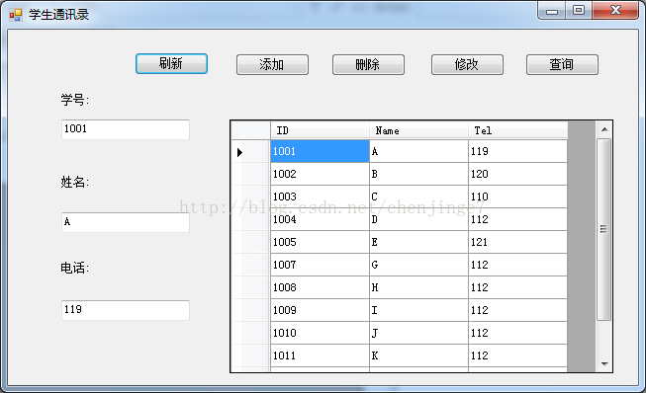Click the scrollbar down arrow in the grid

coord(604,363)
